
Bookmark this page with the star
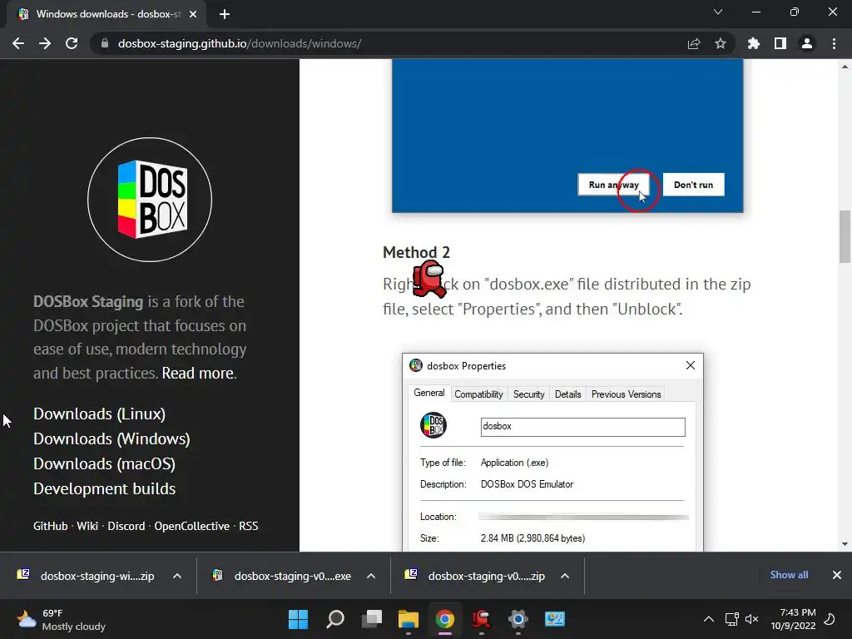[x=721, y=43]
